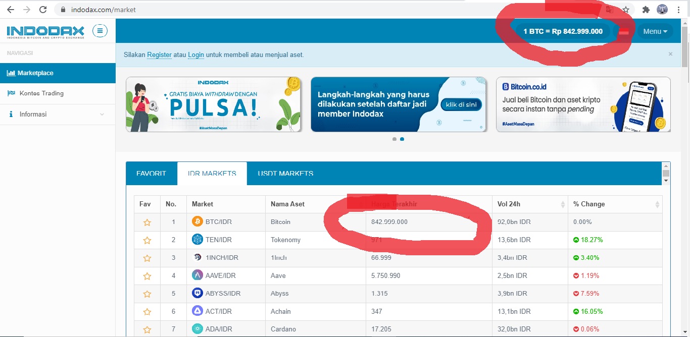Viewport: 690px width, 337px height.
Task: Favorite the ADA/IDR star
Action: pos(147,329)
